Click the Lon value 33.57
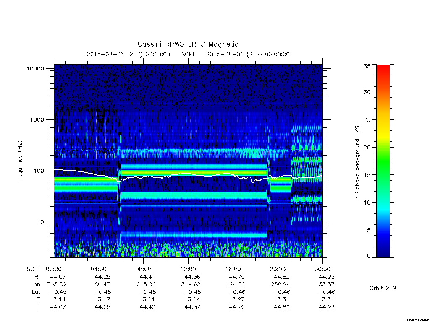The width and height of the screenshot is (430, 322). (x=327, y=285)
